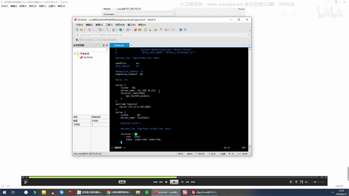Open the 窗口(W) menu in Xshell
Screen dimensions: 349x196
click(132, 25)
